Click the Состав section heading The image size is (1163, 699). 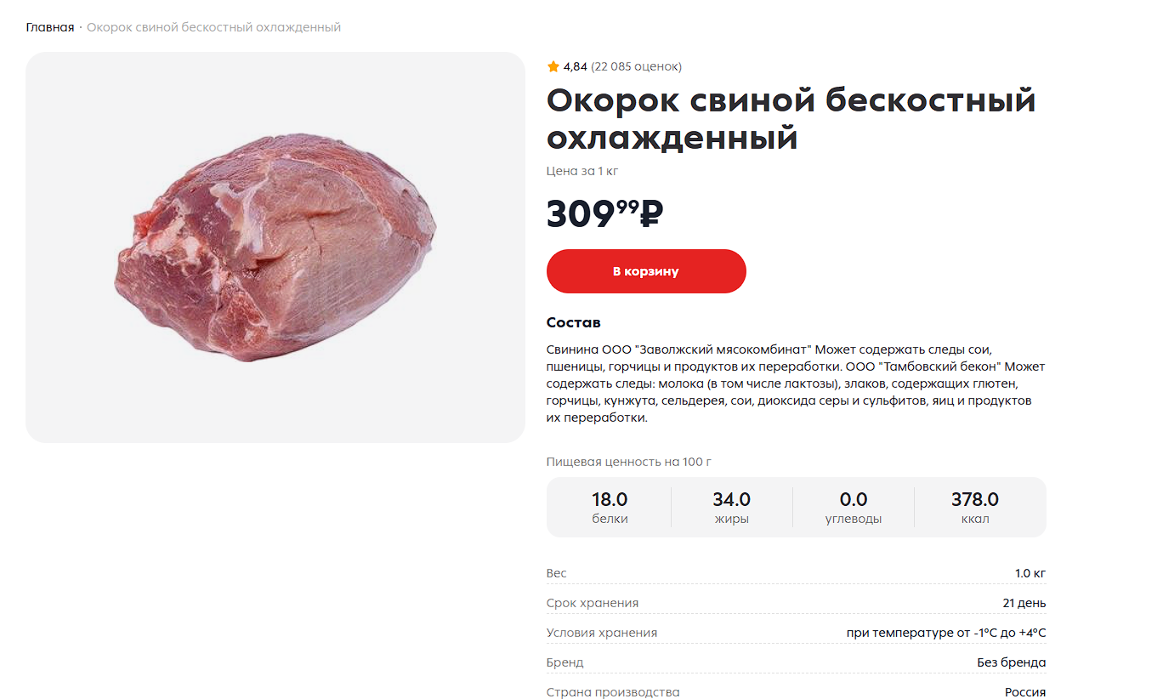pos(574,322)
